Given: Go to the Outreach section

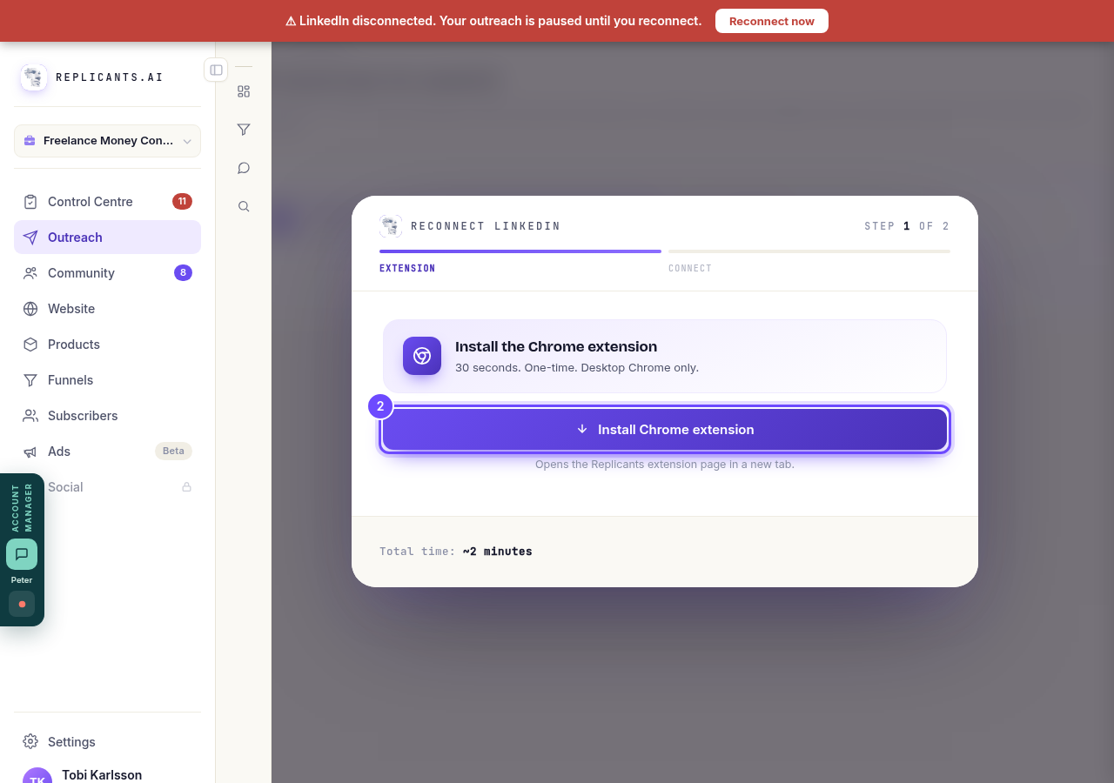Looking at the screenshot, I should point(107,238).
